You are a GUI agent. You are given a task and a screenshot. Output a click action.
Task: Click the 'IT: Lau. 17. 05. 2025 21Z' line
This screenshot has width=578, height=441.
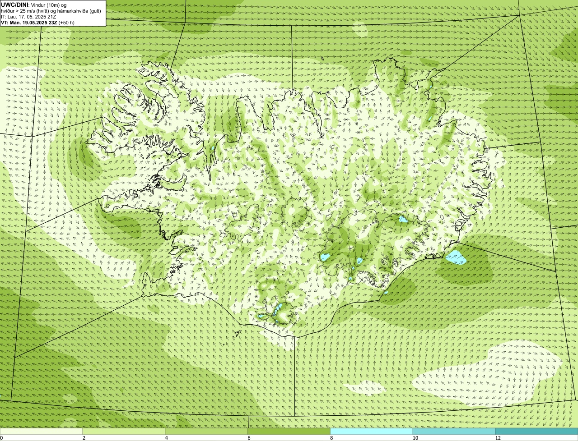click(x=28, y=17)
